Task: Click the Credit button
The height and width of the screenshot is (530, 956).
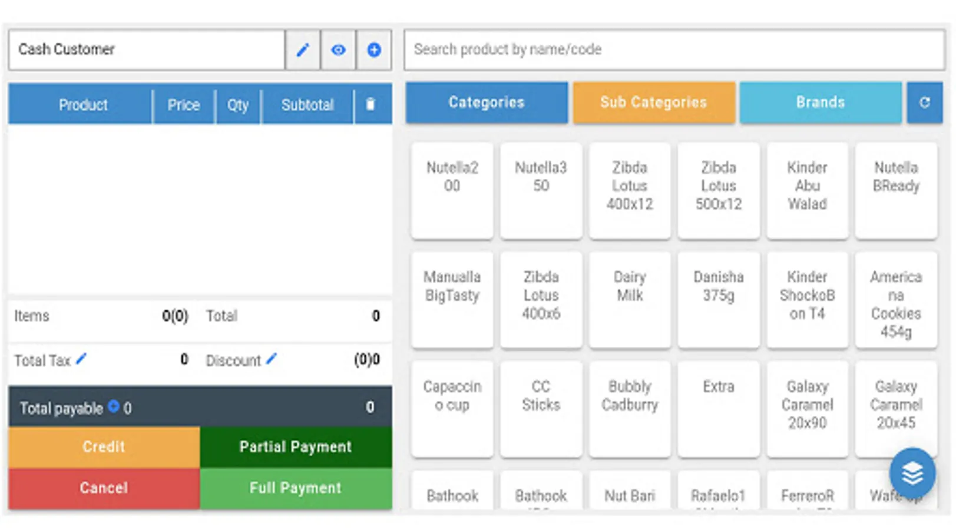Action: (104, 447)
